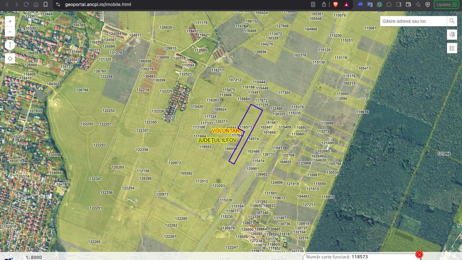The width and height of the screenshot is (462, 260).
Task: Select parcel label 128839
Action: pos(165,27)
